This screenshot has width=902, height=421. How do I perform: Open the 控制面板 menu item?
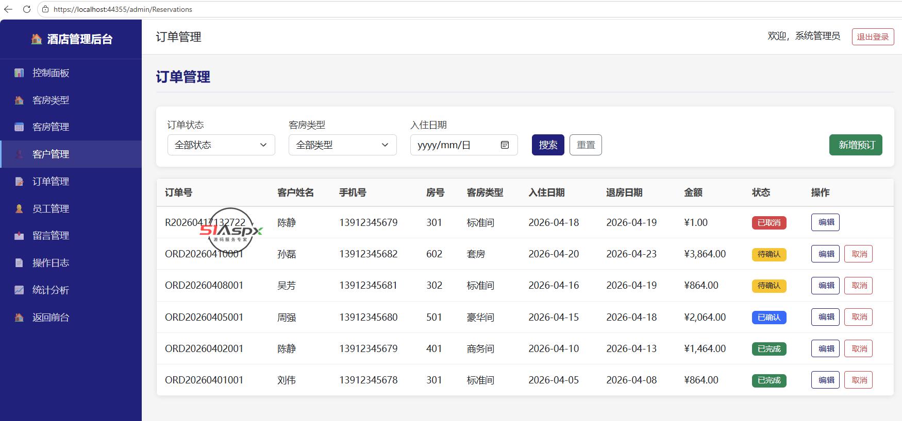(71, 73)
